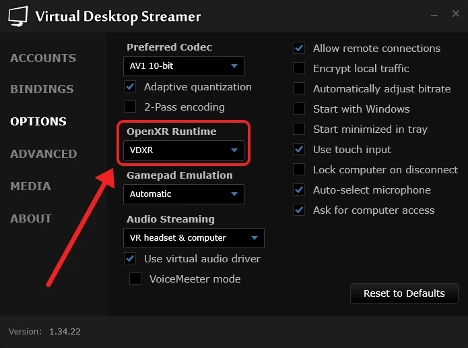Screen dimensions: 468x348
Task: Enable Start with Windows checkbox
Action: (299, 109)
